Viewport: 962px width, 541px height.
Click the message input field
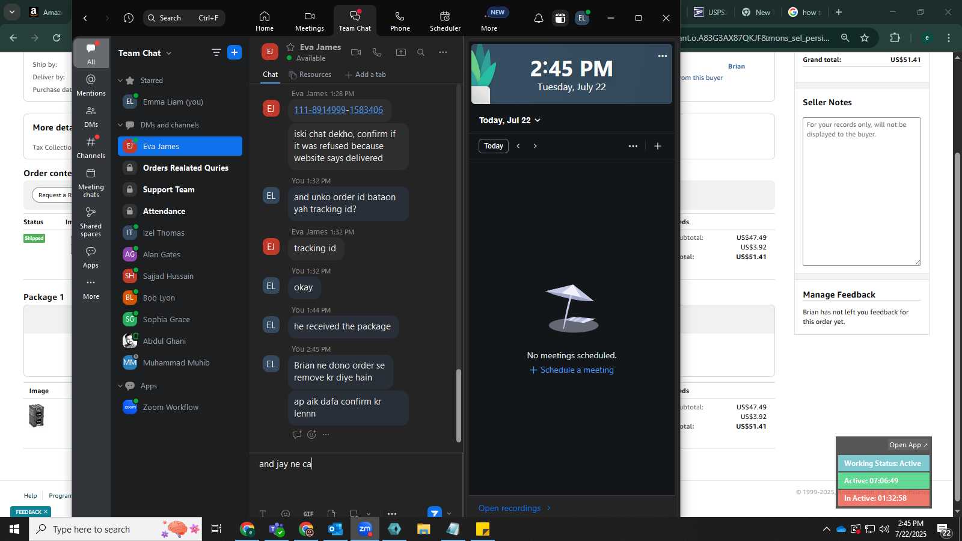point(356,464)
